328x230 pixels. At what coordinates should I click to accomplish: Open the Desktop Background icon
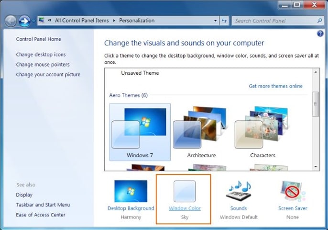[x=131, y=191]
